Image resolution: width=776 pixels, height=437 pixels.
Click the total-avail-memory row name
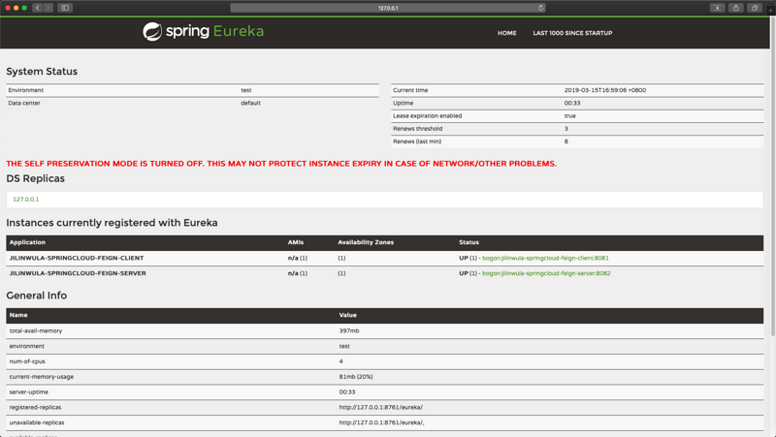tap(36, 330)
